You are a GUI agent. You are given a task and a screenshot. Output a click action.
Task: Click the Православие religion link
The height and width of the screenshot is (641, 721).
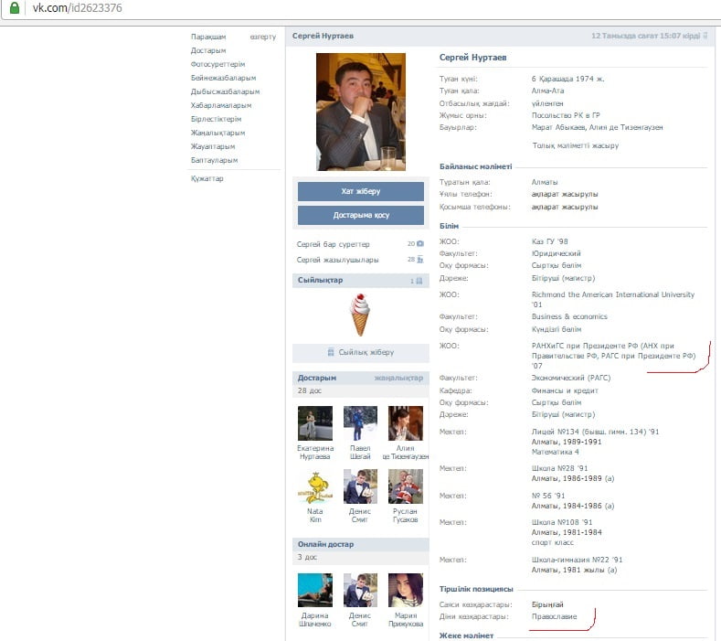click(x=554, y=616)
